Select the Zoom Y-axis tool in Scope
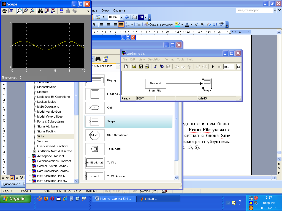The image size is (282, 211). pos(32,11)
